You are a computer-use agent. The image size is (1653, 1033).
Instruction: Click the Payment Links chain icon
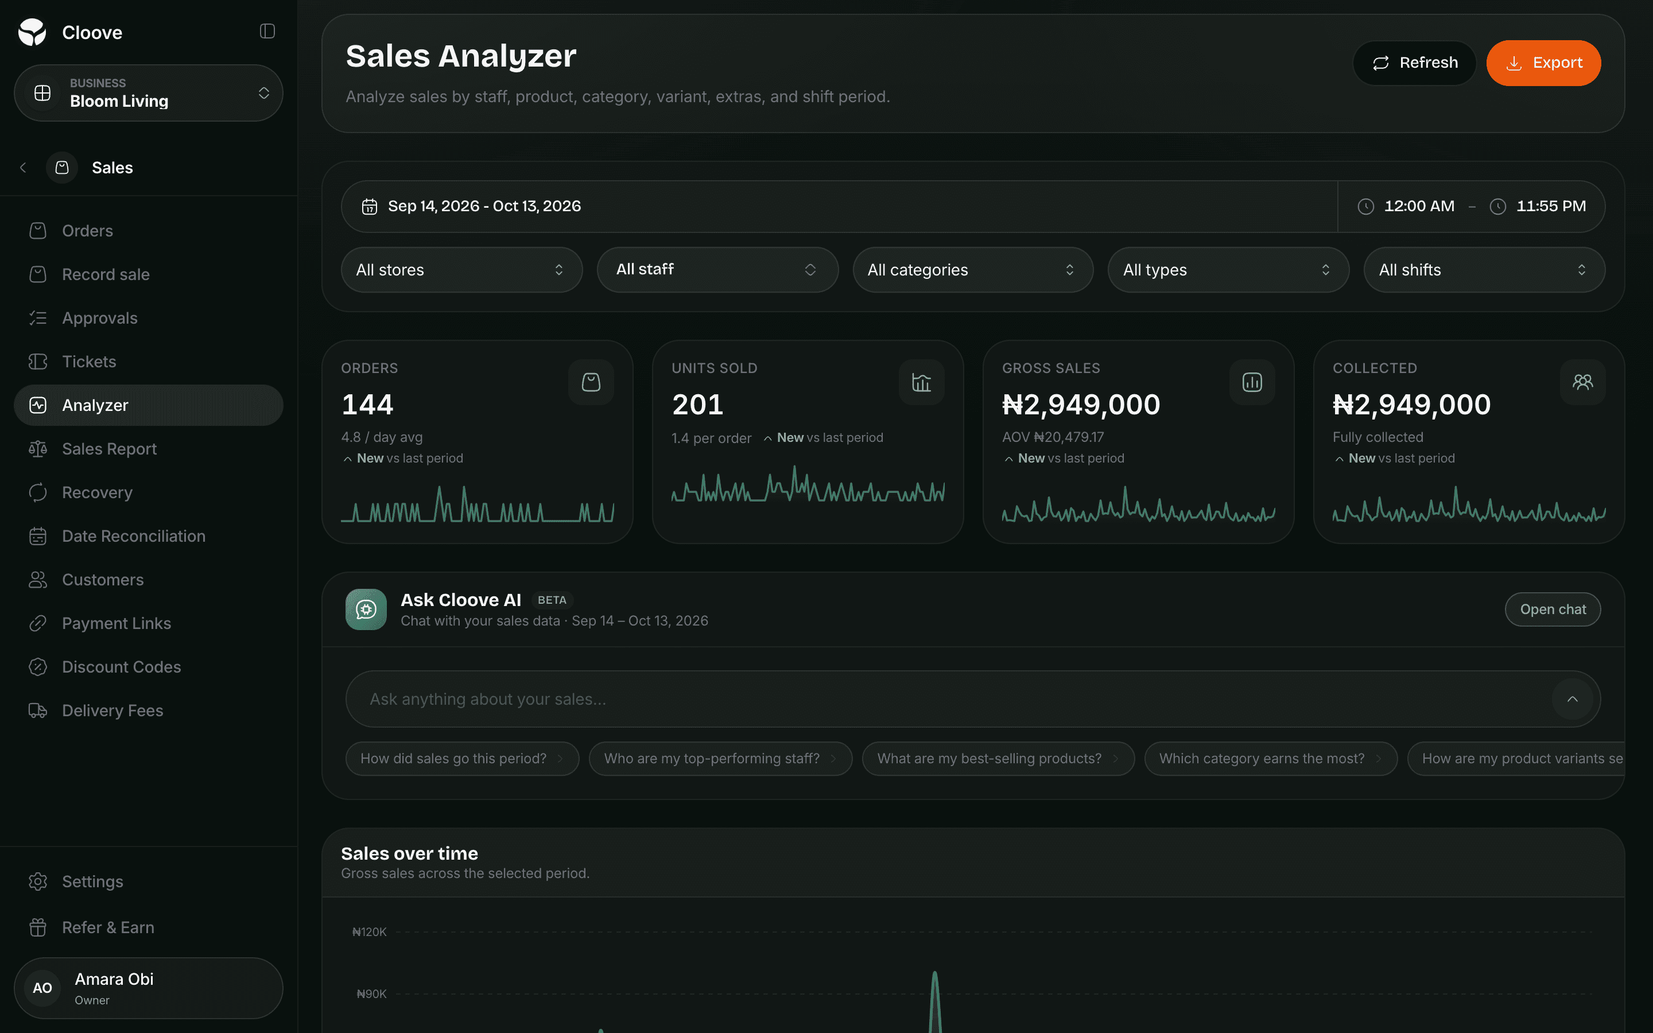coord(38,624)
